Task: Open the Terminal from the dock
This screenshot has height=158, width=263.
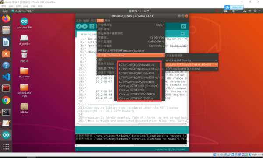Action: (6, 112)
